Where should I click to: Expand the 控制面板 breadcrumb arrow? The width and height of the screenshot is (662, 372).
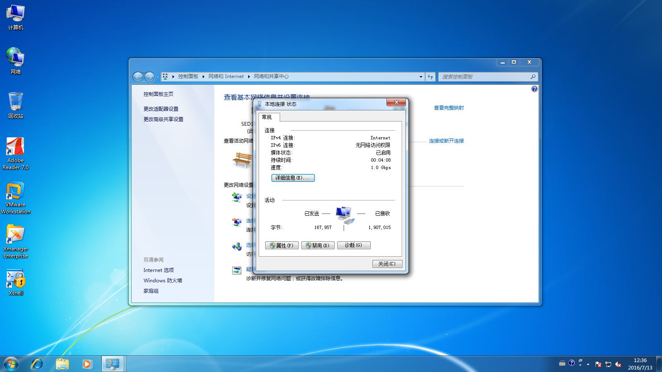[x=204, y=76]
